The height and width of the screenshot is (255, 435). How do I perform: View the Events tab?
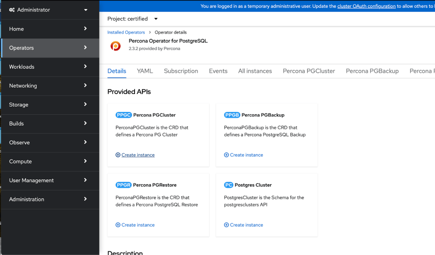click(218, 71)
